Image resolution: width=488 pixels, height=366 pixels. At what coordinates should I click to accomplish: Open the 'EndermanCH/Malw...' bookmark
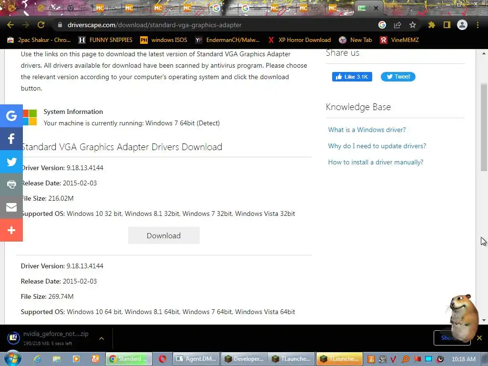[227, 40]
